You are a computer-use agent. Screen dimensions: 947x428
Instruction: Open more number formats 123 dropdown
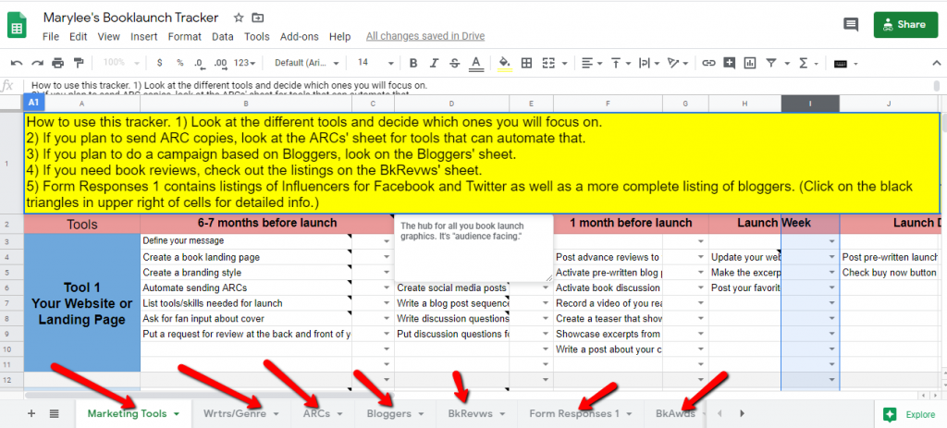(x=244, y=63)
